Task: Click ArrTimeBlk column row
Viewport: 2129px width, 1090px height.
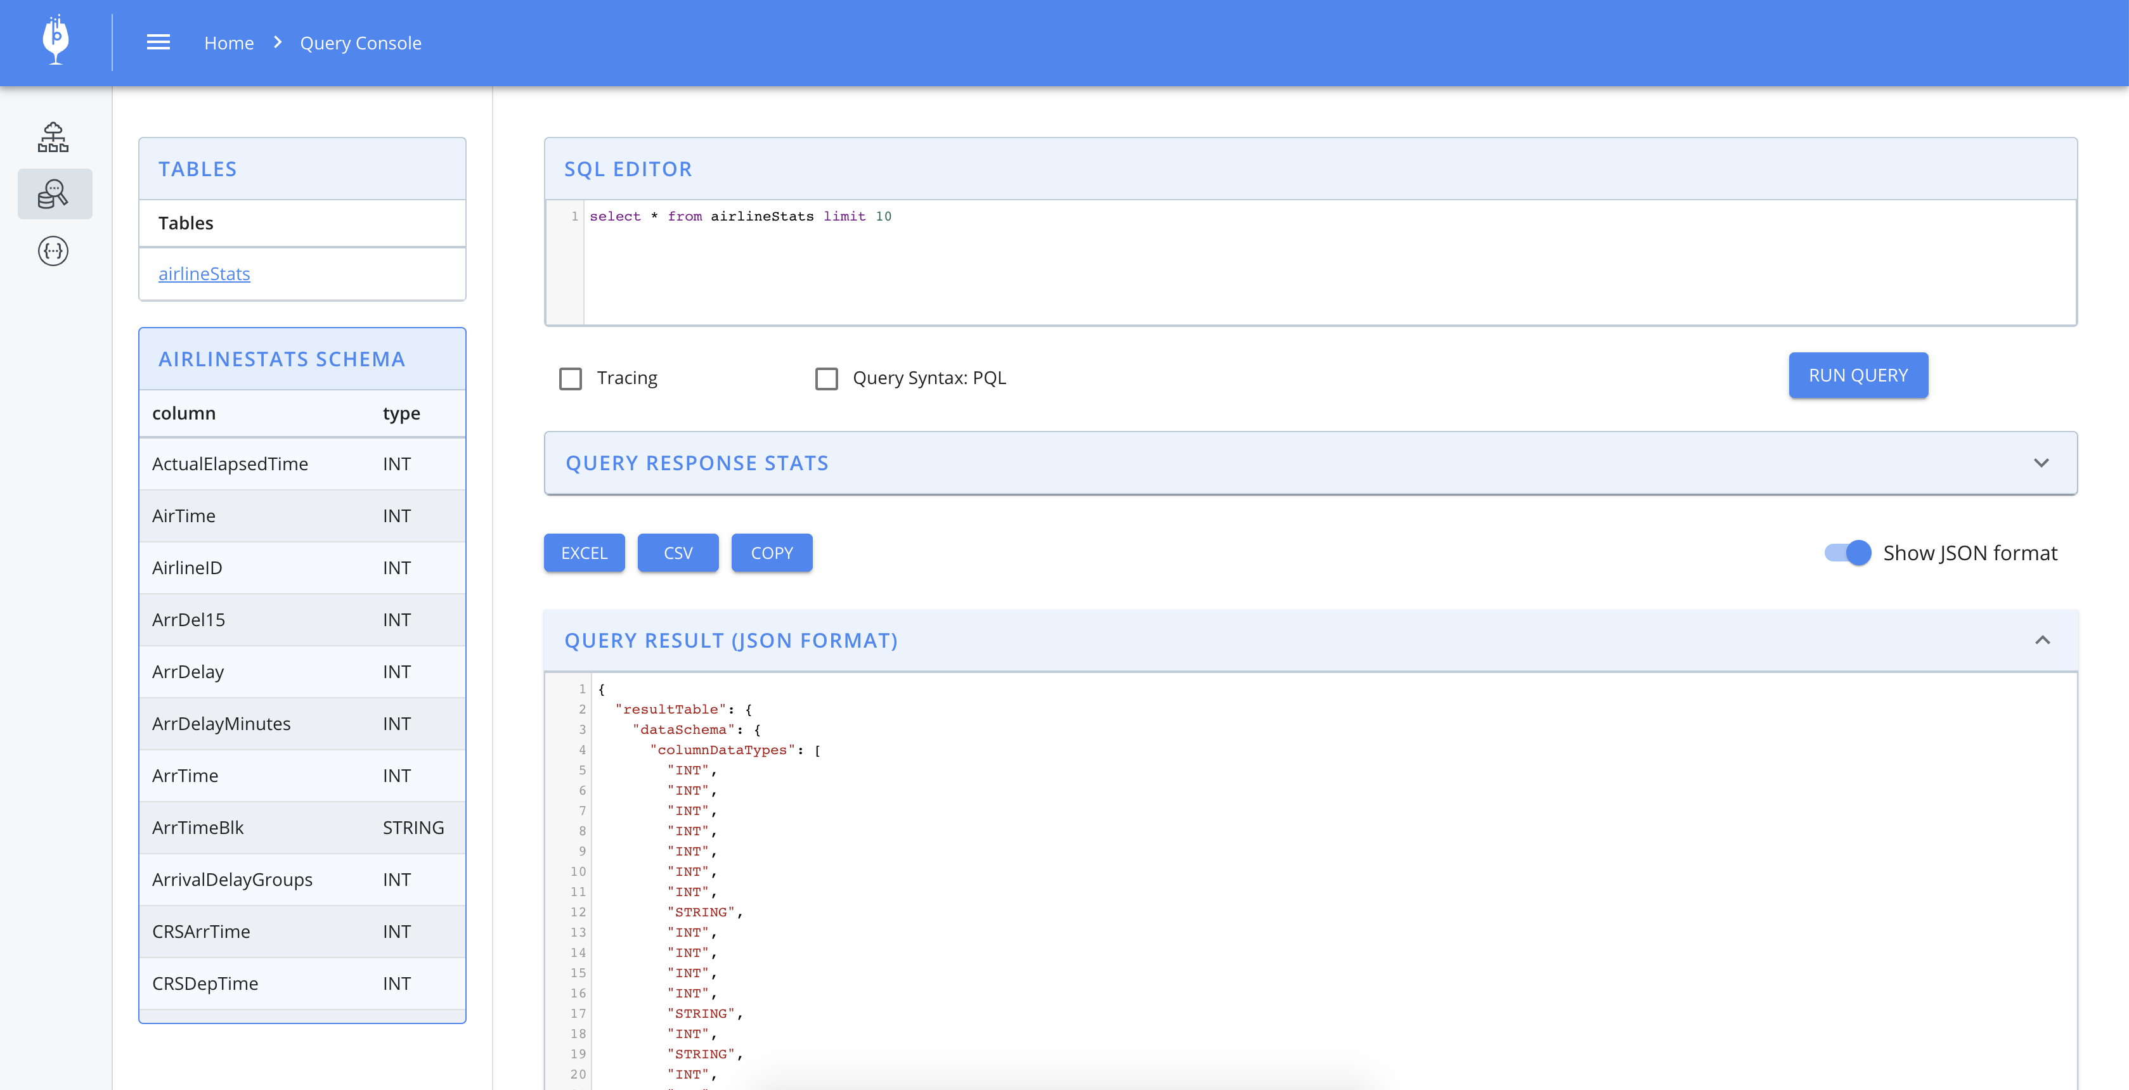Action: pos(302,828)
